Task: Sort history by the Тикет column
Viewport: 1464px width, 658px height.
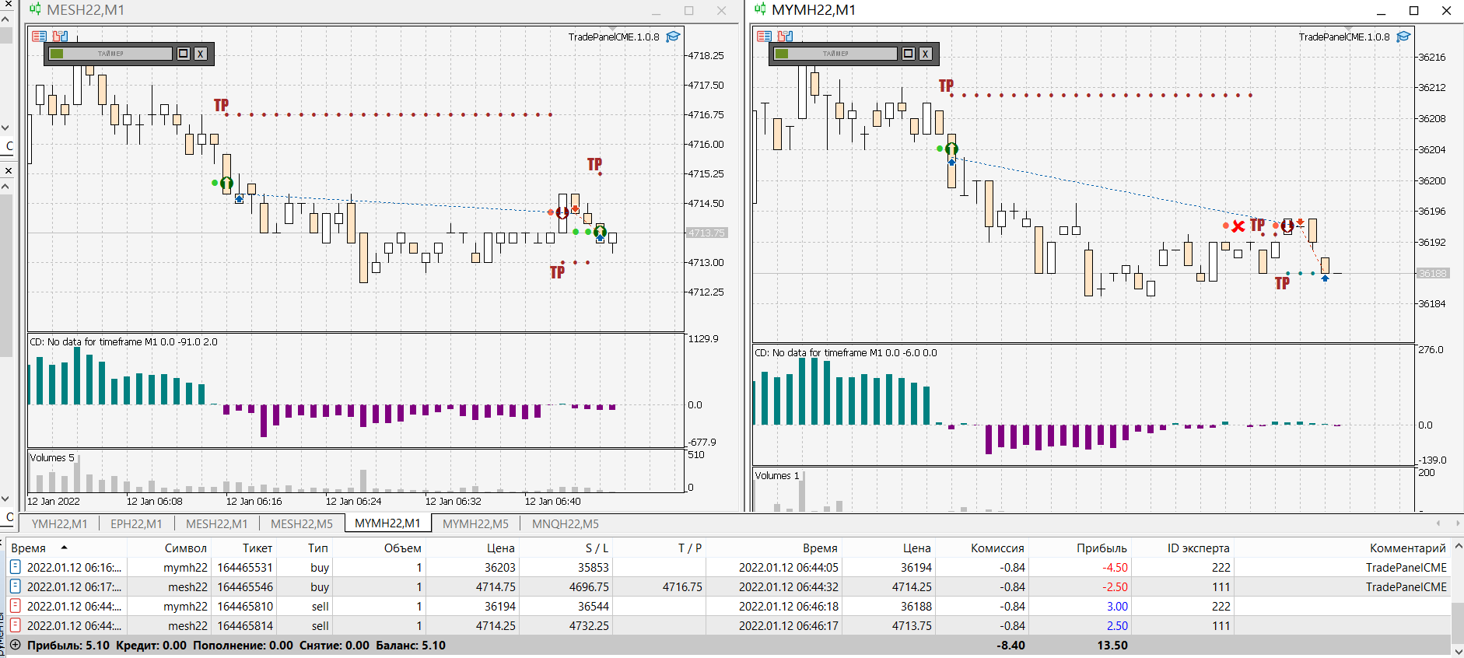Action: pos(257,548)
